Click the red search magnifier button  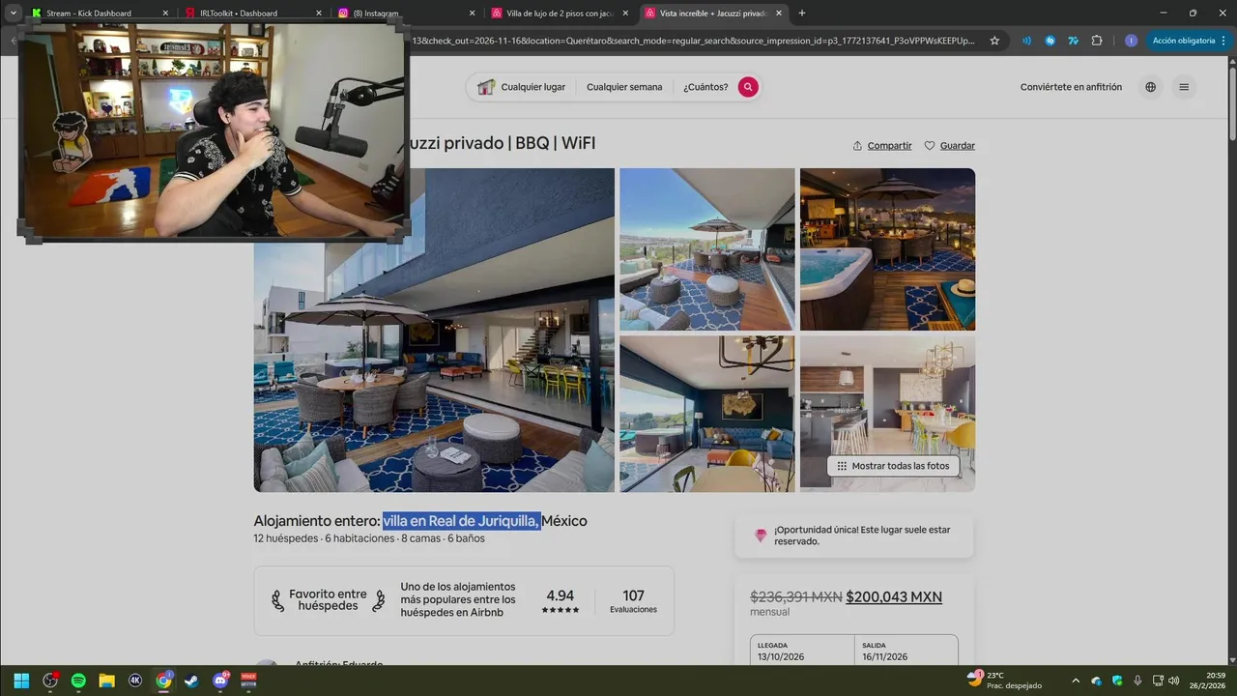point(748,87)
